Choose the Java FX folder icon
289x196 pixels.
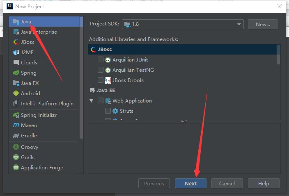16,83
